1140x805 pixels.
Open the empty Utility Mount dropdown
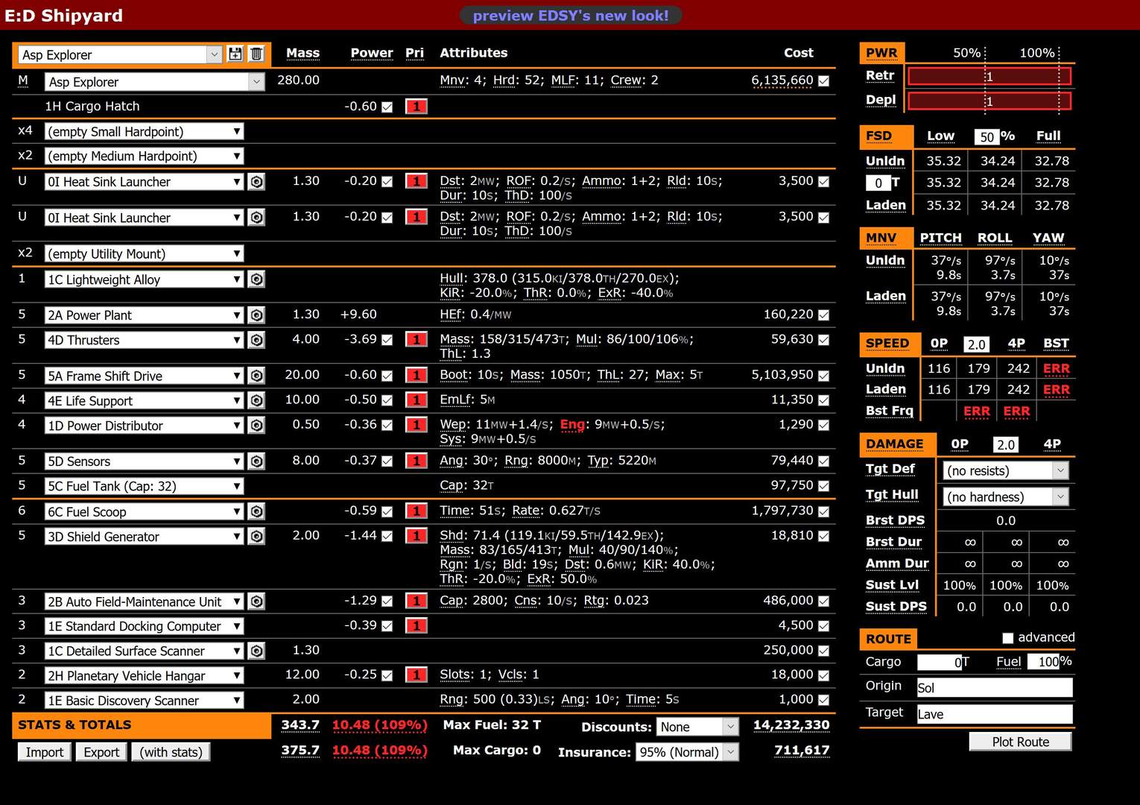(145, 254)
